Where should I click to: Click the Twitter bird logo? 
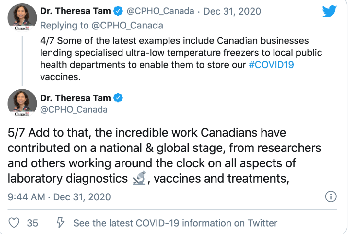[329, 11]
